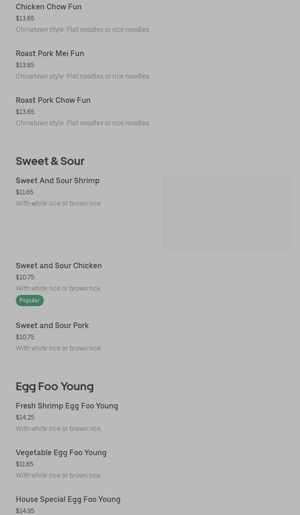The image size is (300, 515).
Task: Click the $10.75 price under Sweet and Sour Chicken
Action: tap(25, 277)
